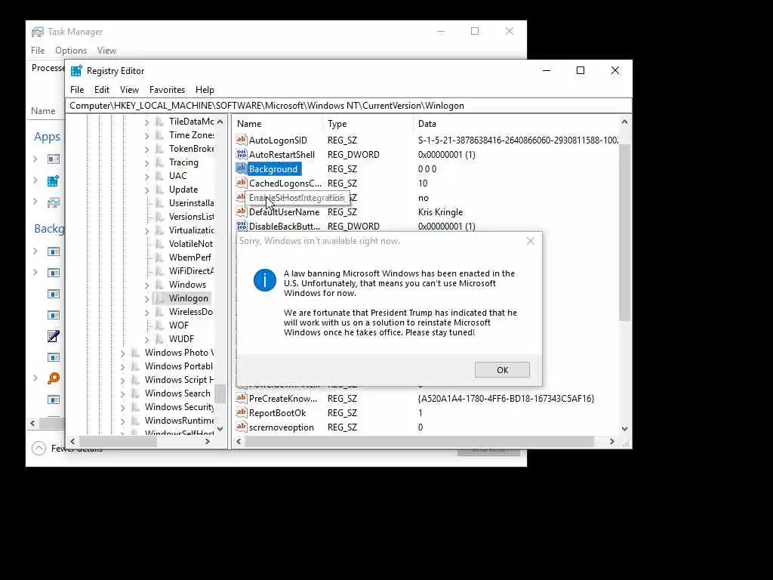Image resolution: width=773 pixels, height=580 pixels.
Task: Expand the Winlogon tree node
Action: [x=147, y=298]
